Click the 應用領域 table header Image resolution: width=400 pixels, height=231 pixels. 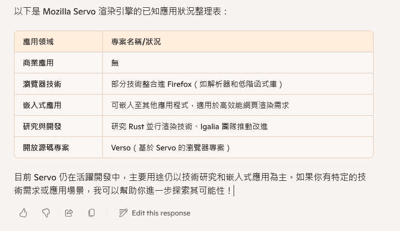tap(38, 41)
